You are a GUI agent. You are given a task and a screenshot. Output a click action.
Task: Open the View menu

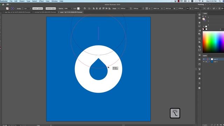tap(48, 1)
